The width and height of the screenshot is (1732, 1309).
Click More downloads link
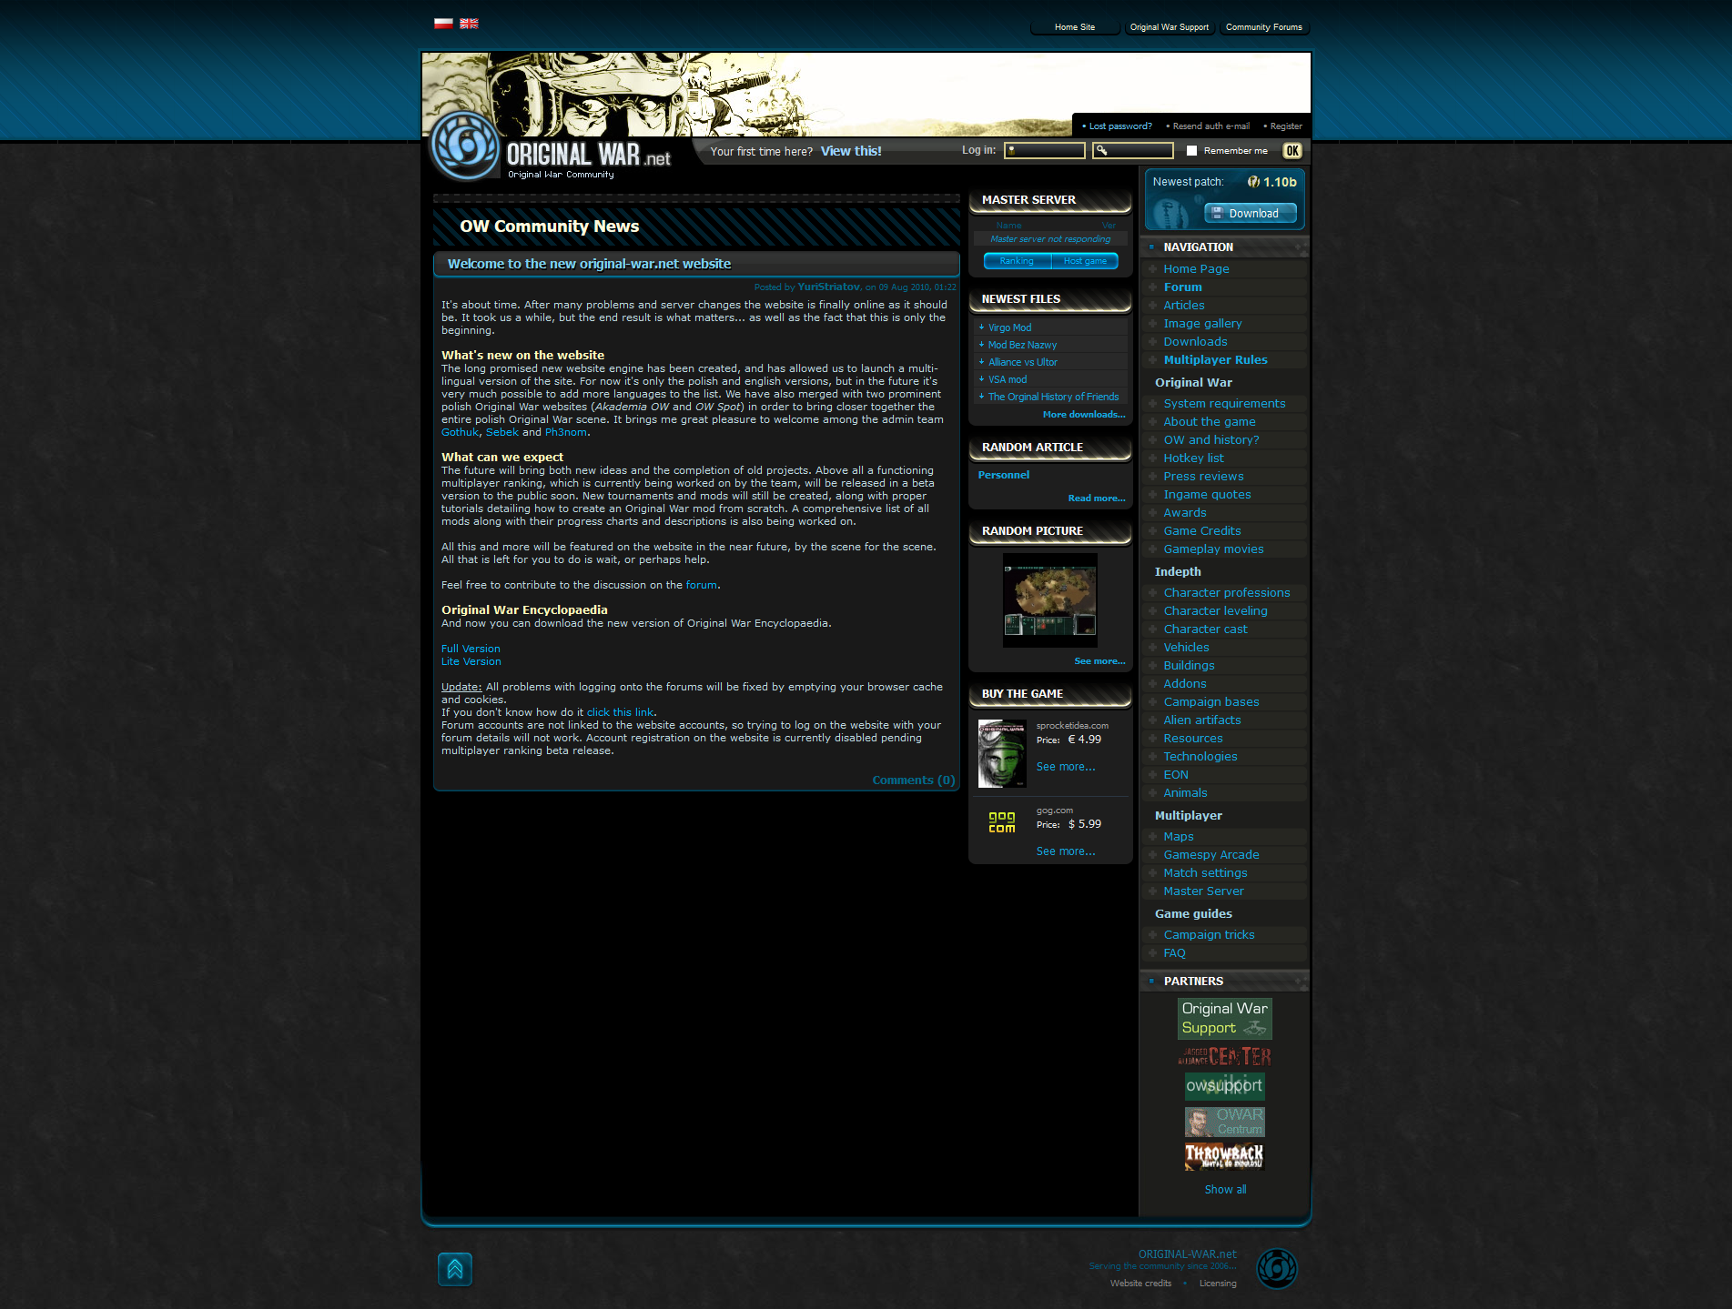point(1084,415)
